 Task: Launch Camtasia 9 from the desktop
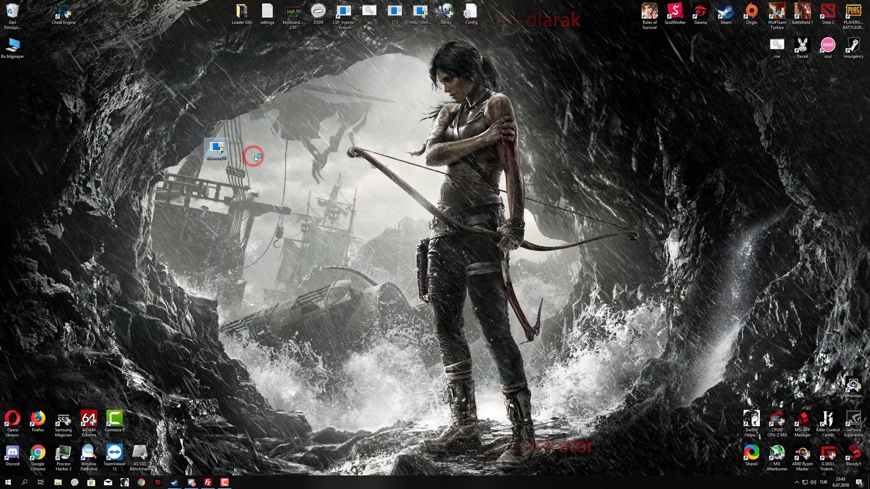(x=114, y=422)
